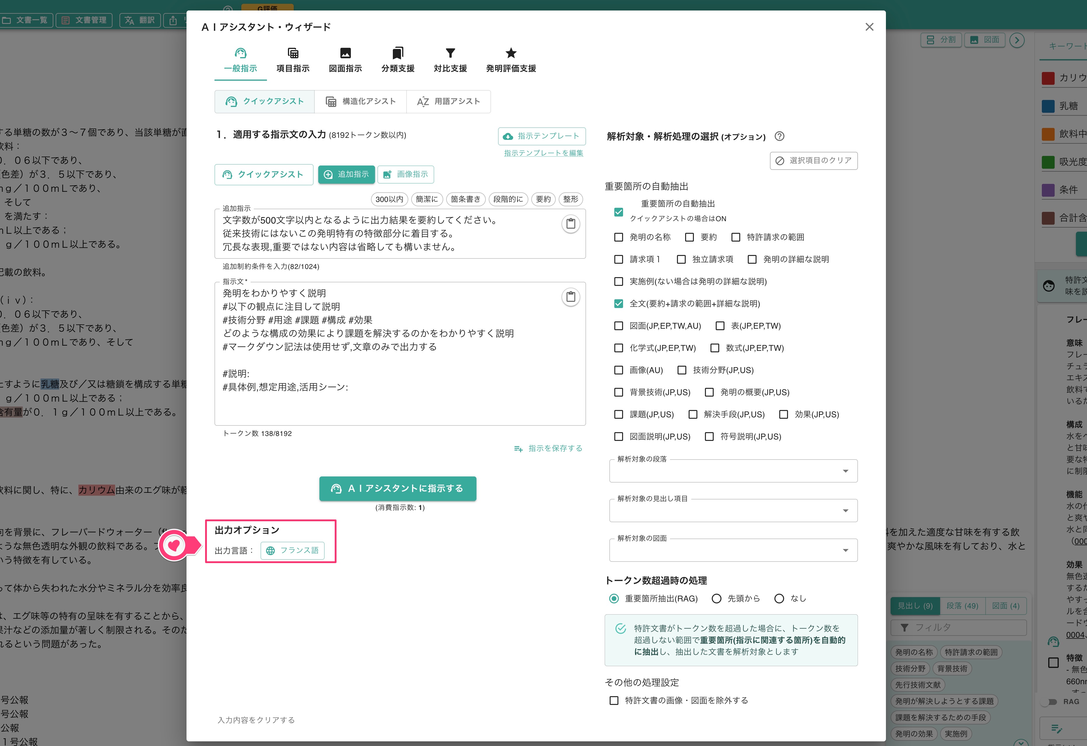Switch to 構造化アシスト sub-tab
1087x746 pixels.
[x=360, y=101]
